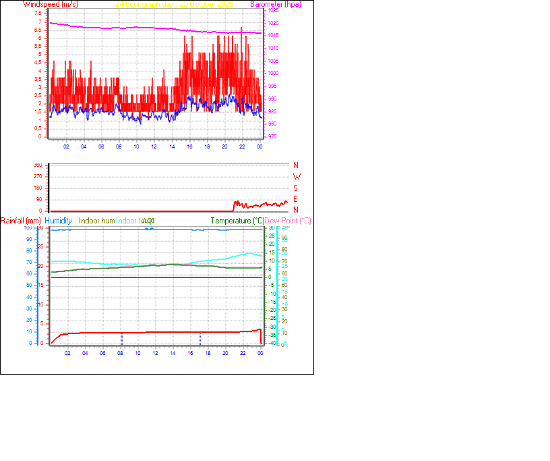This screenshot has width=550, height=461.
Task: Click the 3,5 windspeed scale value
Action: 38,79
